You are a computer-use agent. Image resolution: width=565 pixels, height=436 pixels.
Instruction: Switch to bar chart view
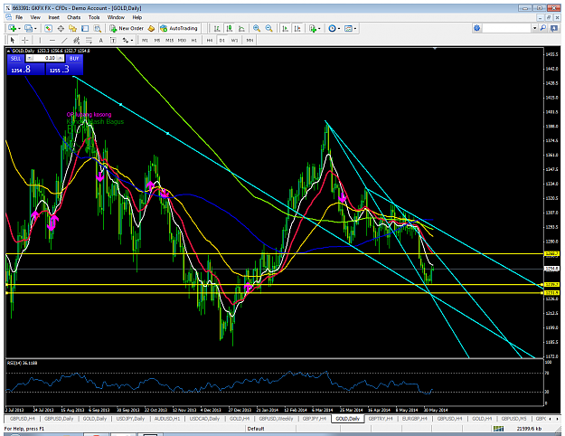[x=217, y=28]
